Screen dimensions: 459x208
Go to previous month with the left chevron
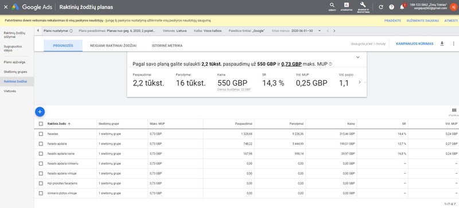click(x=328, y=31)
